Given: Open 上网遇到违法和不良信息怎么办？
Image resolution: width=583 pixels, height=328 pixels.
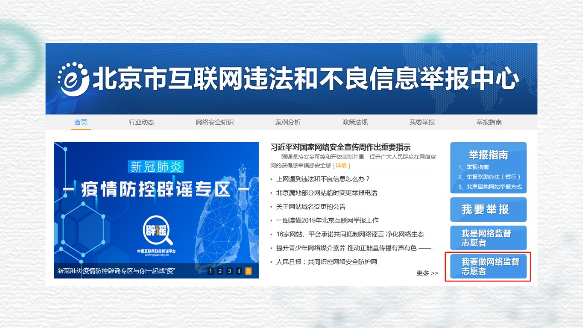Looking at the screenshot, I should (323, 179).
